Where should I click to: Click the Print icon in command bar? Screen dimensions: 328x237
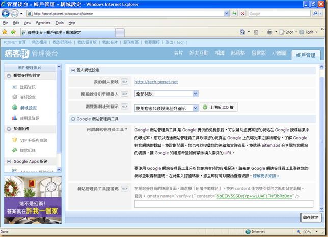pyautogui.click(x=270, y=32)
